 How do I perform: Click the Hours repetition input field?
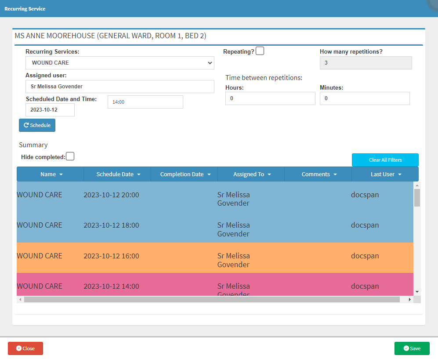[x=270, y=98]
